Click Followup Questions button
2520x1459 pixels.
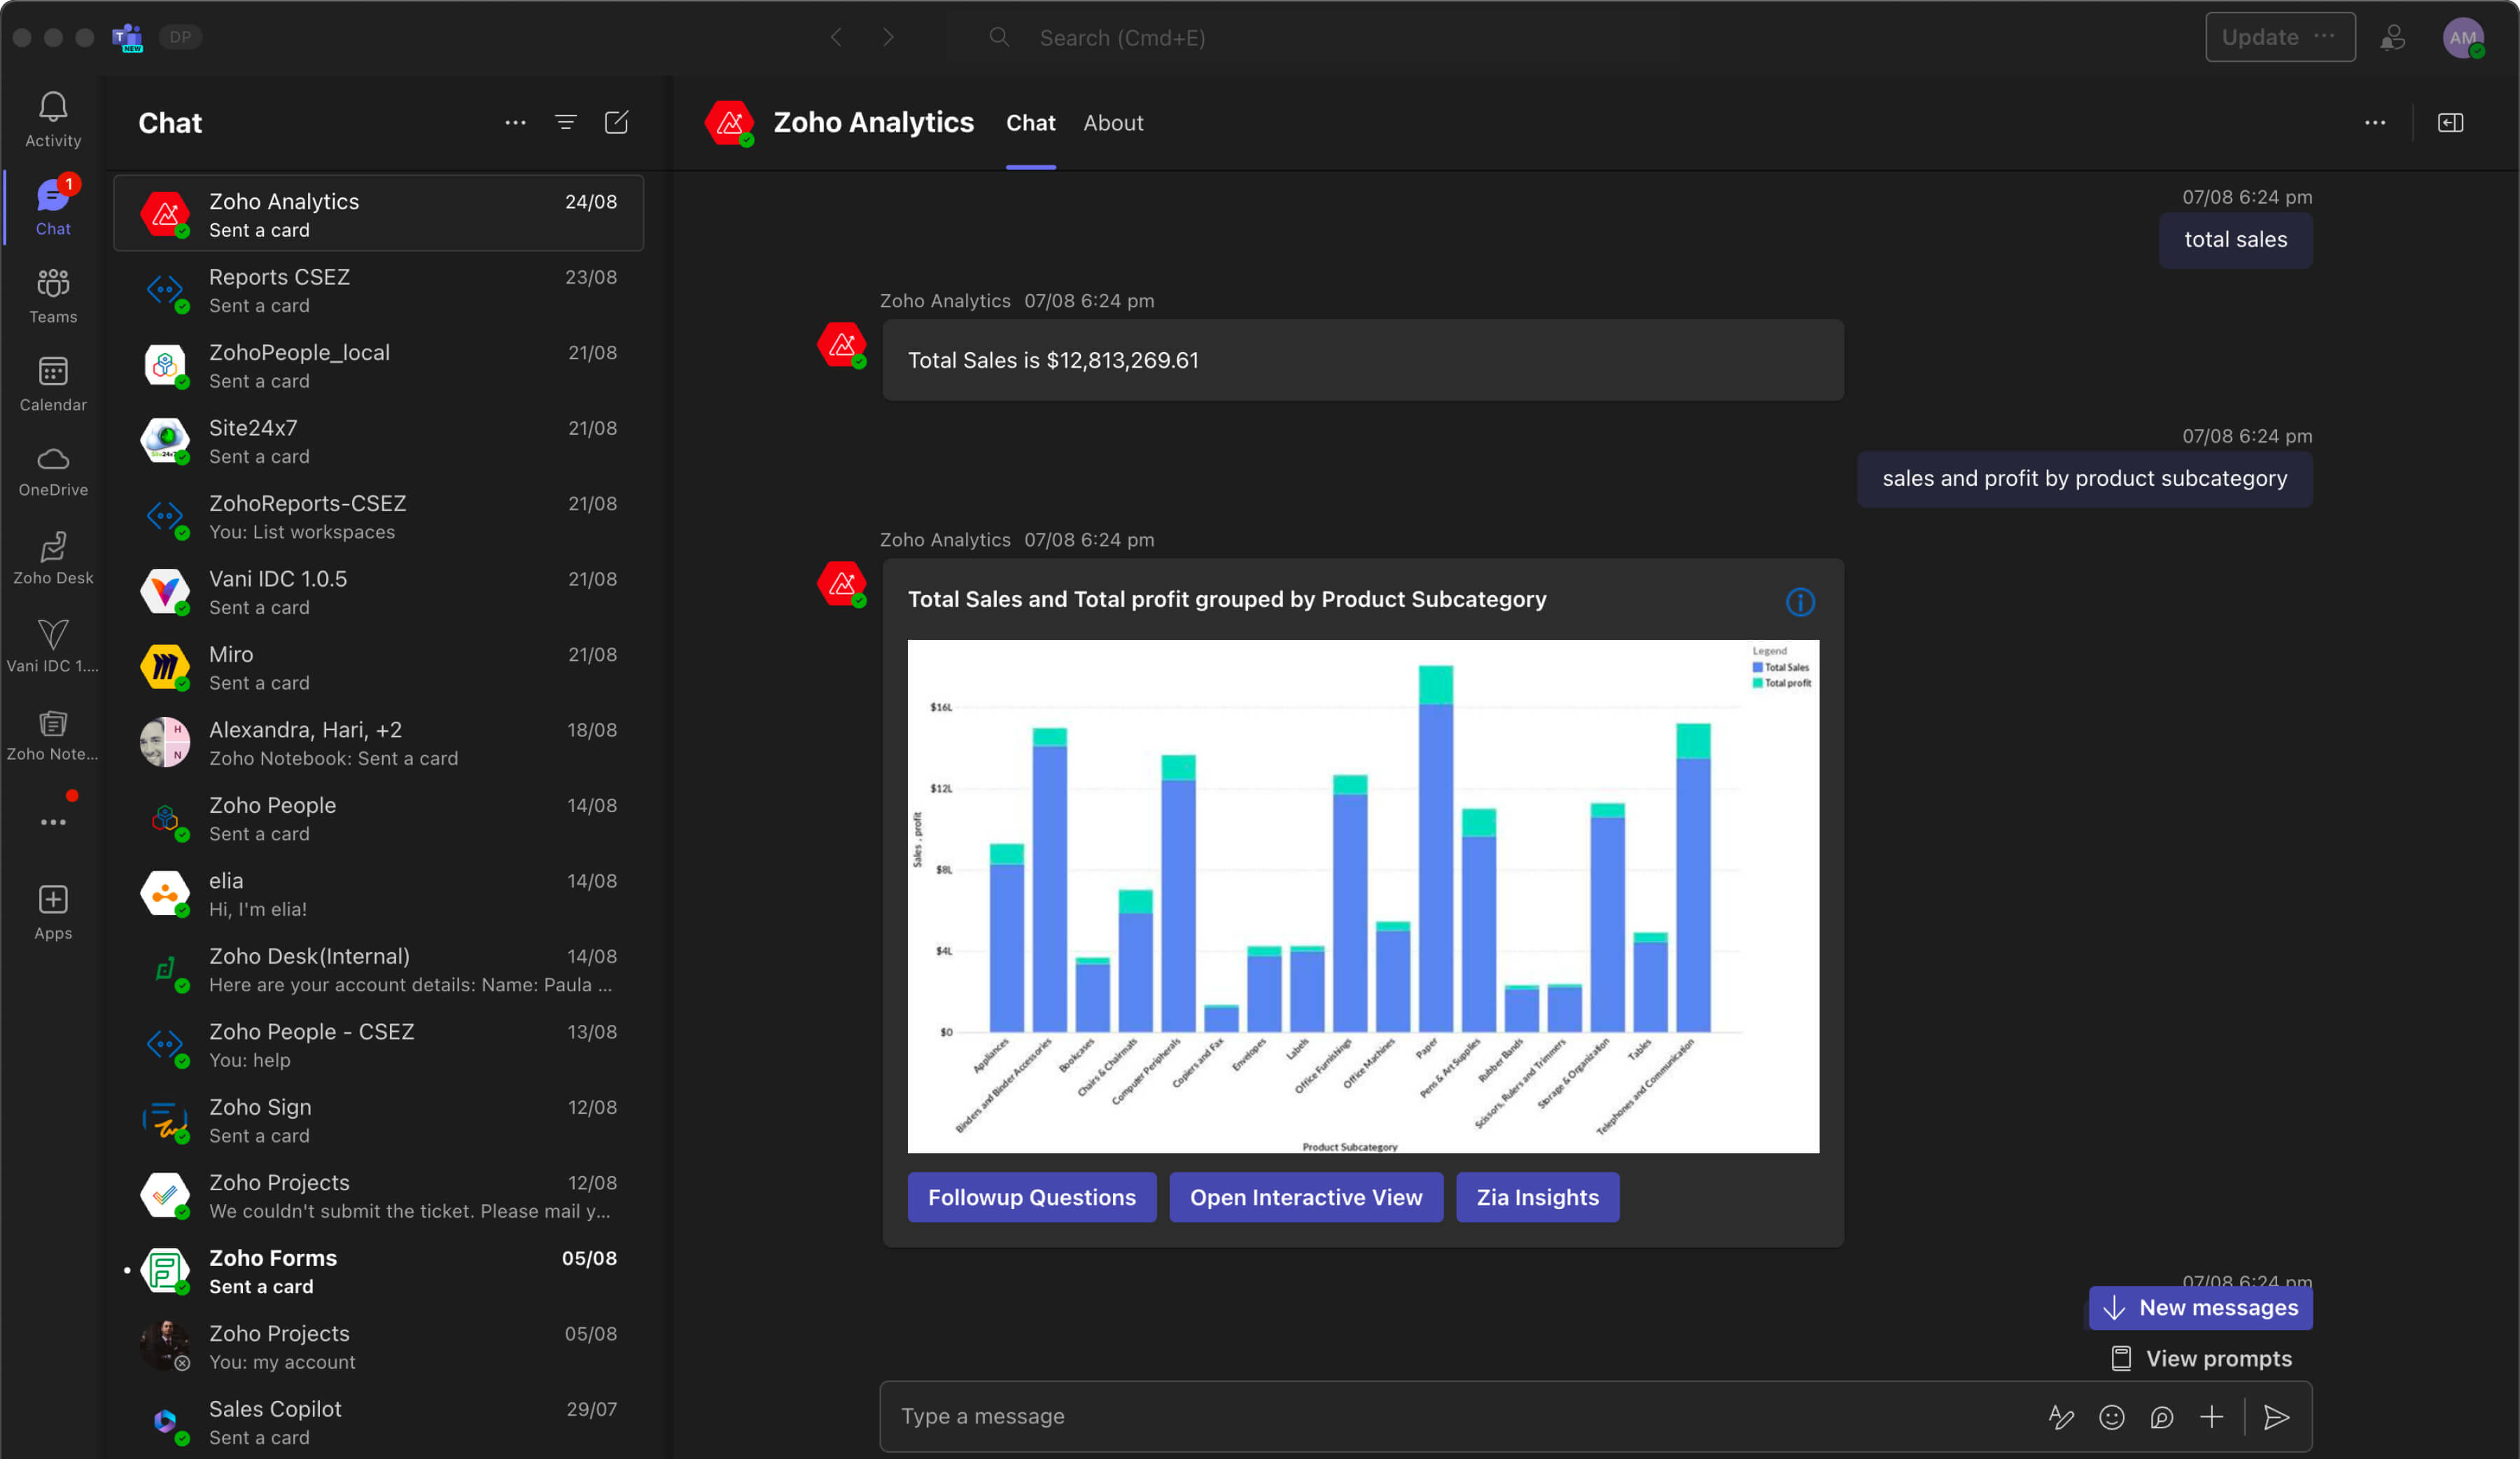point(1031,1196)
